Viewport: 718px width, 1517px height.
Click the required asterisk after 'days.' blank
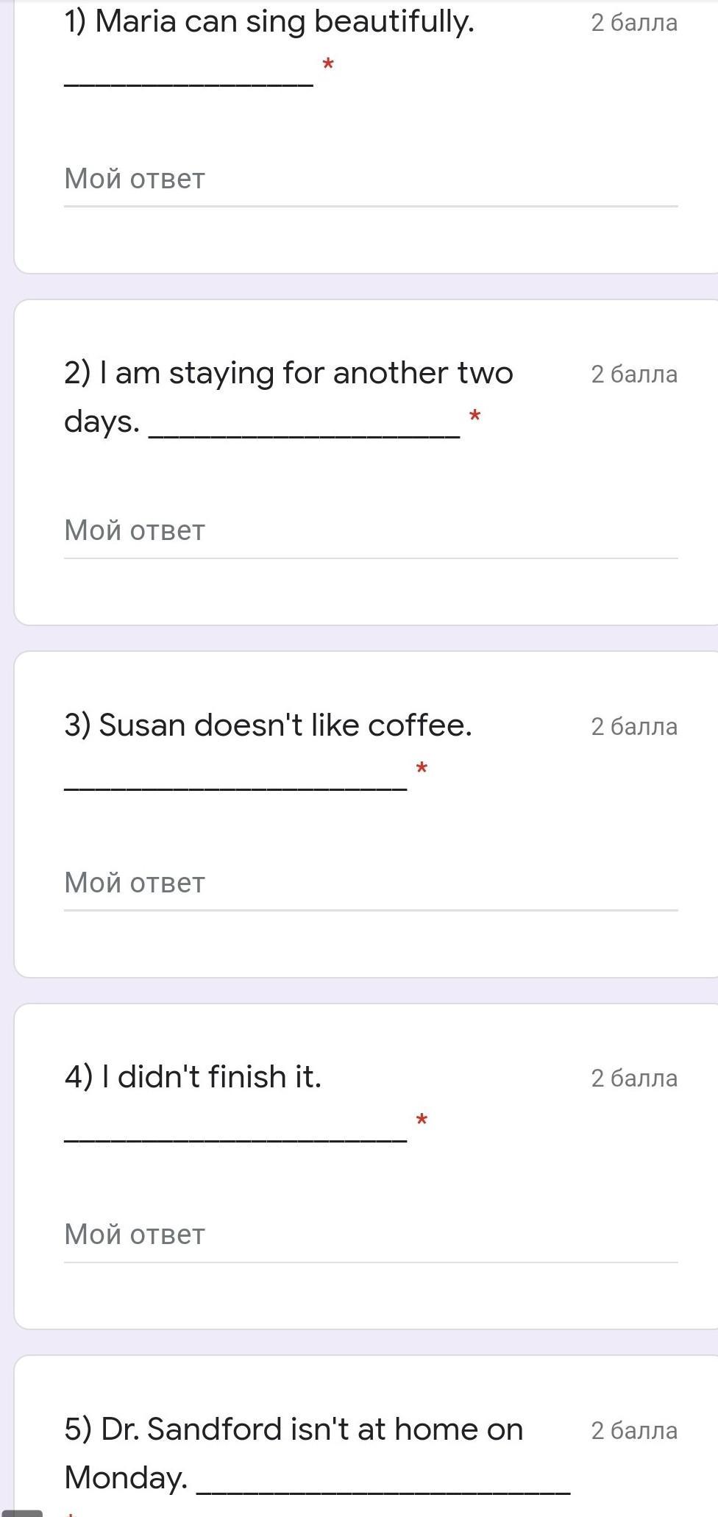tap(475, 417)
